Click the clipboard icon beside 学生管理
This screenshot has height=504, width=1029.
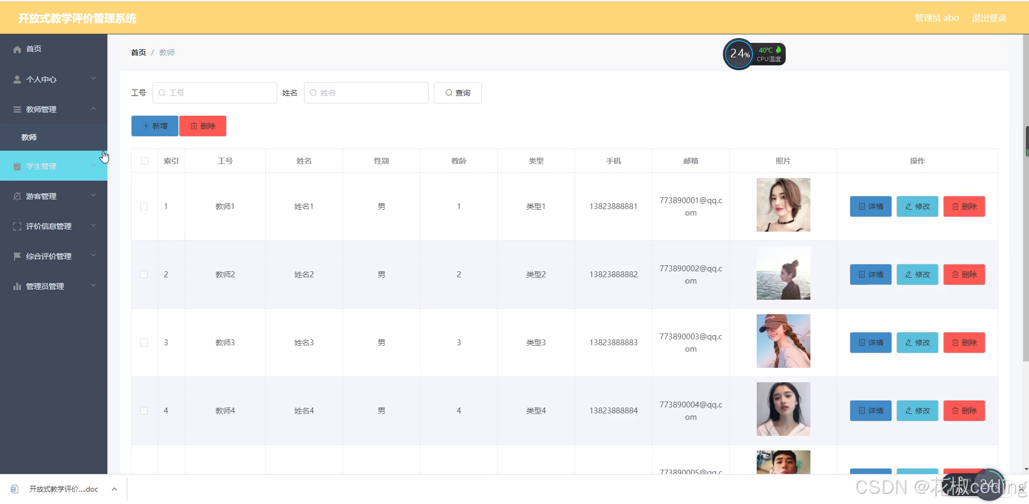point(17,166)
